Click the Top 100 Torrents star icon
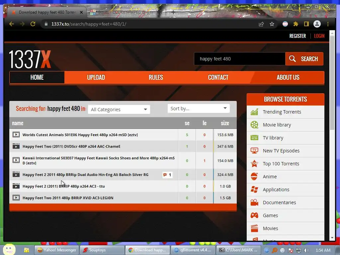The width and height of the screenshot is (340, 255). click(254, 163)
